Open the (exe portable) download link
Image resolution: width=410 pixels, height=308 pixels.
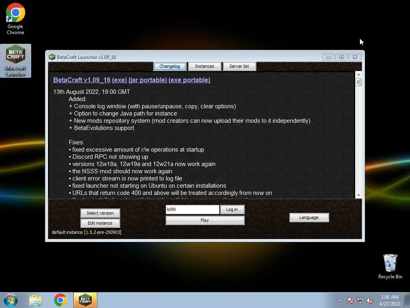189,80
